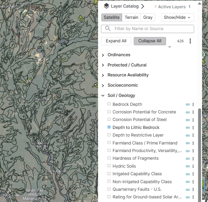Click the search magnifier icon
This screenshot has width=208, height=202.
click(108, 28)
